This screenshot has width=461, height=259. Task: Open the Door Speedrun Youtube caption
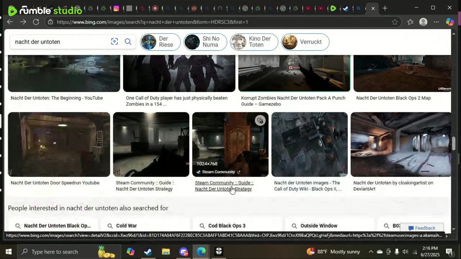click(55, 183)
